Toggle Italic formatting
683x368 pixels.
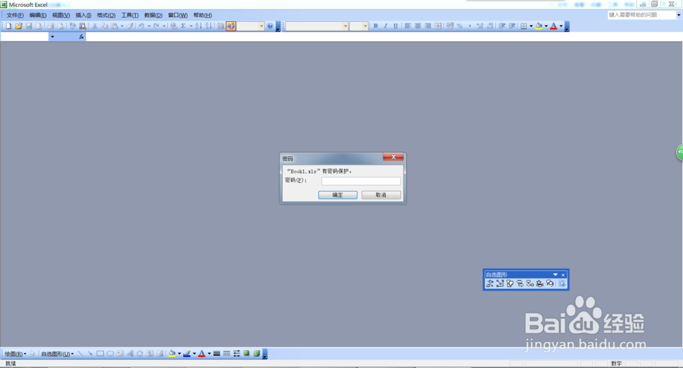point(385,26)
